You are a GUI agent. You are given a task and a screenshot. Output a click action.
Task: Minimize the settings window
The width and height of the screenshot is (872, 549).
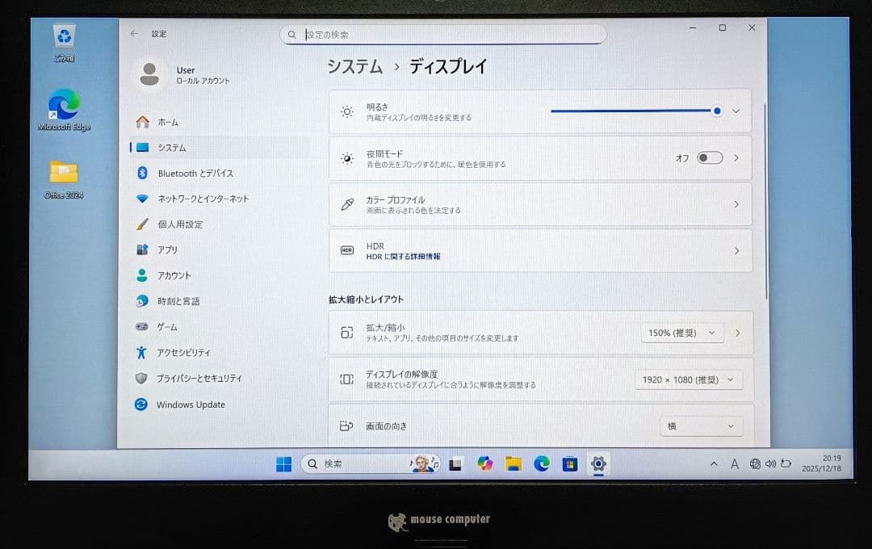pyautogui.click(x=693, y=27)
